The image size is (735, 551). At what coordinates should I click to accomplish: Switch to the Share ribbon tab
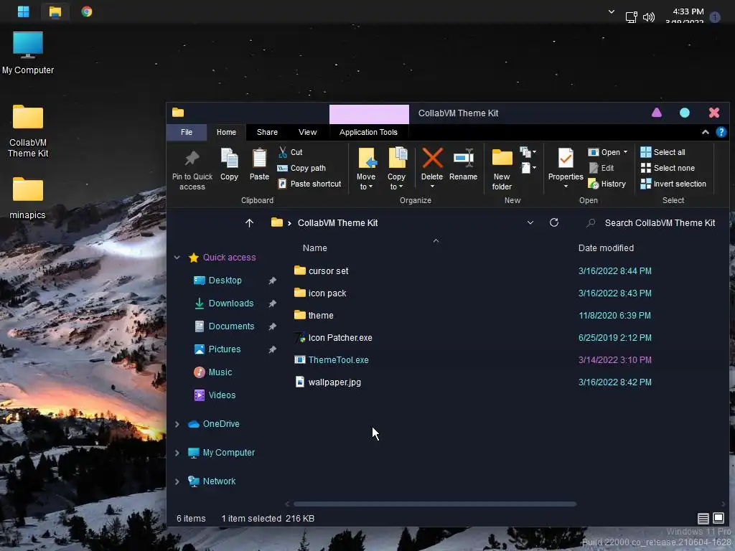(x=267, y=132)
